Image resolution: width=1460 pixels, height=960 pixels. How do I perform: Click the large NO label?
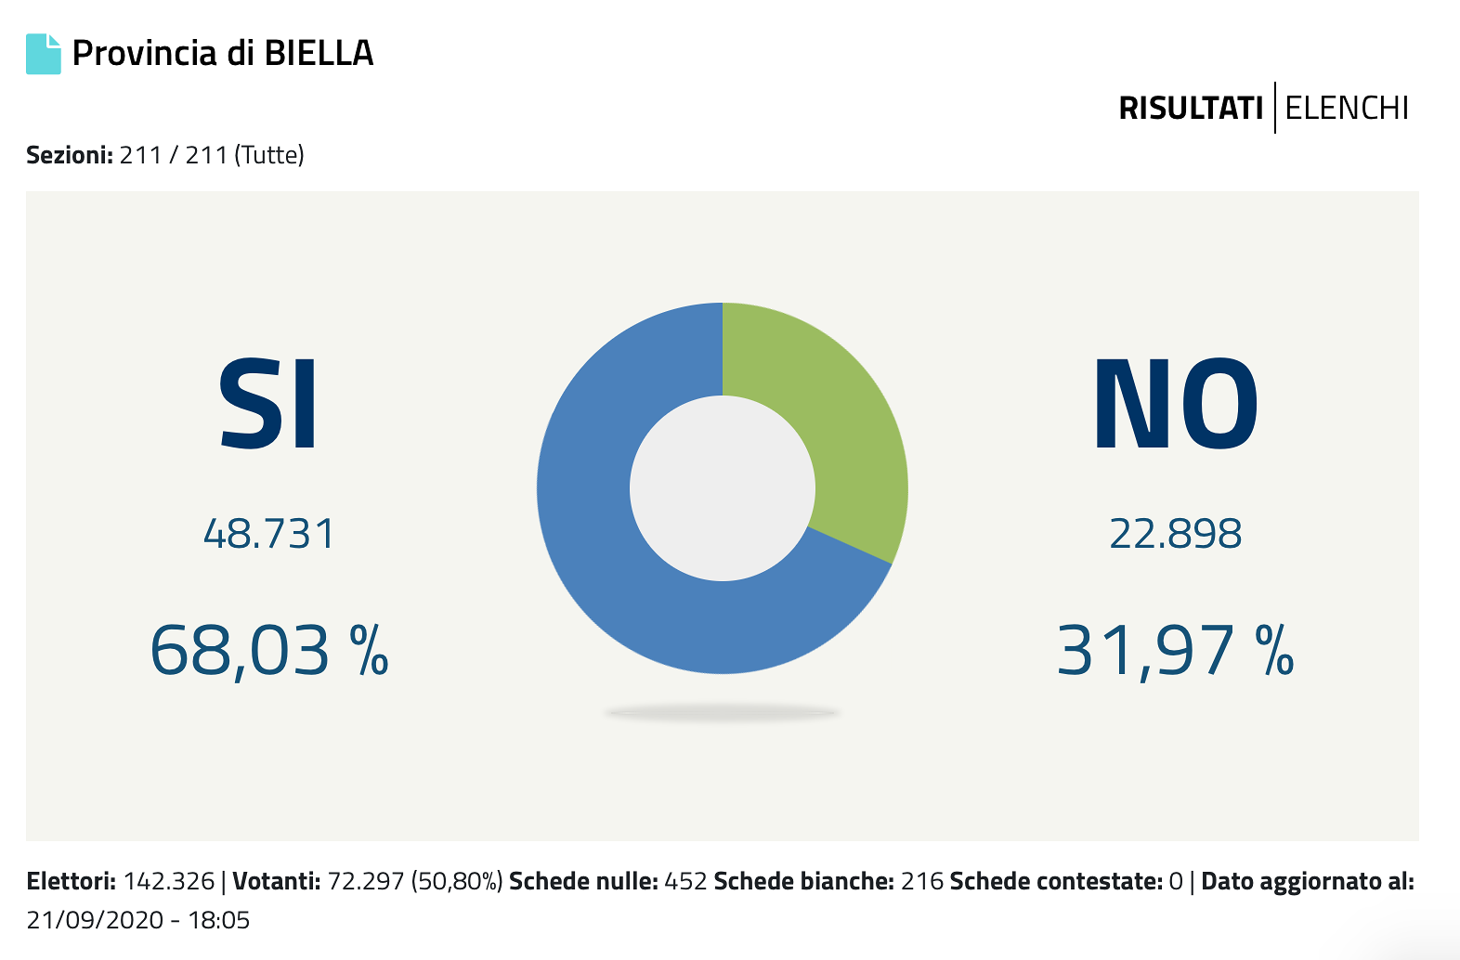1175,405
